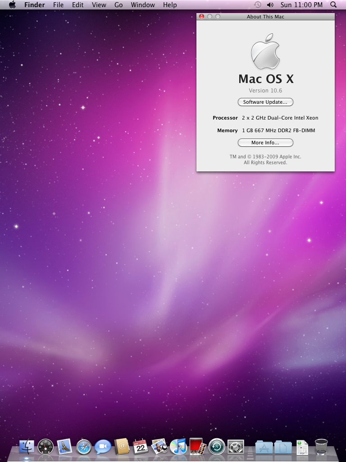Image resolution: width=346 pixels, height=462 pixels.
Task: Click the Software Update button
Action: [265, 102]
